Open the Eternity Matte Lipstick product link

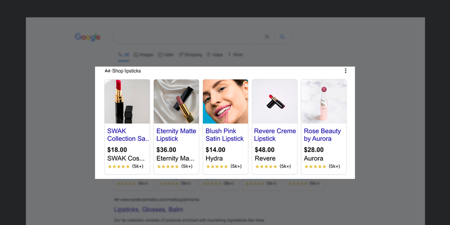click(x=176, y=135)
